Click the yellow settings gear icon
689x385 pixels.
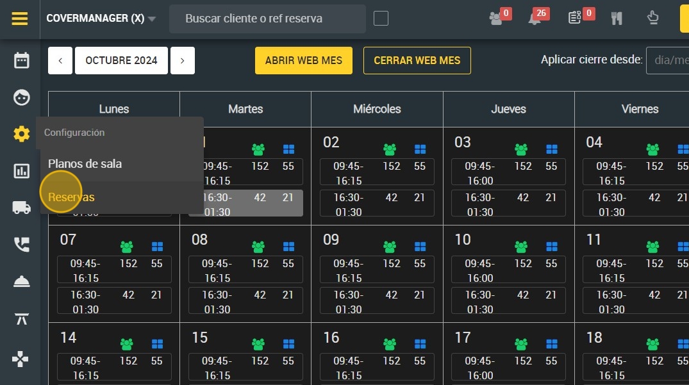[x=21, y=133]
